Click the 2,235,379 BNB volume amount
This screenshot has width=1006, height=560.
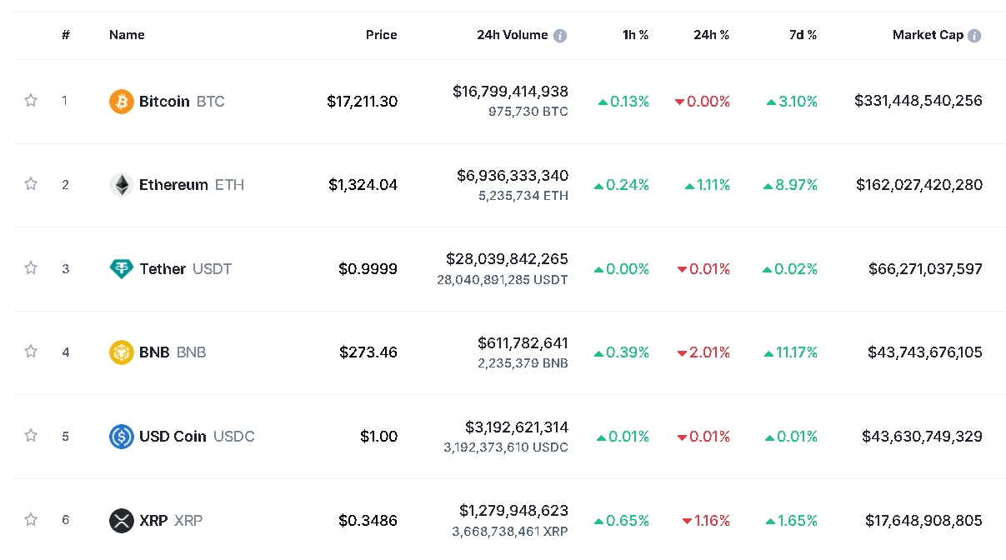(523, 363)
